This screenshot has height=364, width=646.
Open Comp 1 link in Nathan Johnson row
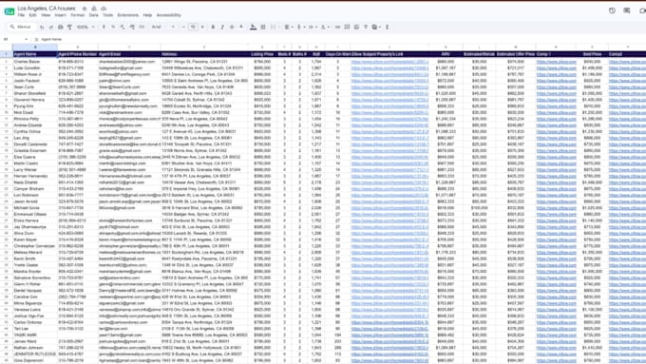pyautogui.click(x=556, y=348)
